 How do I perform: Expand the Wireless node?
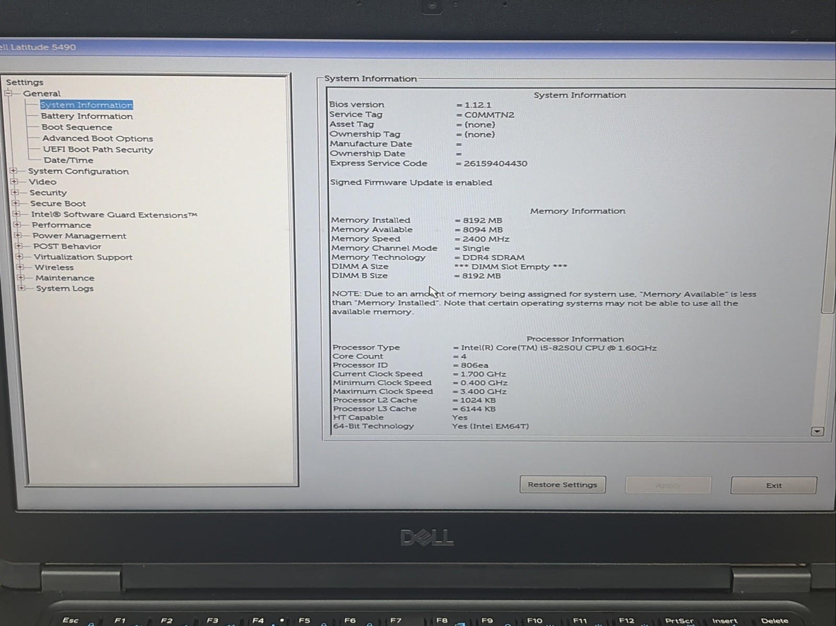tap(20, 267)
